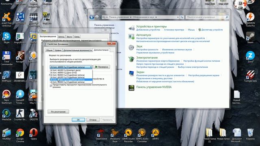The image size is (260, 146).
Task: Click Выбор плана электропитания link
Action: click(x=193, y=67)
